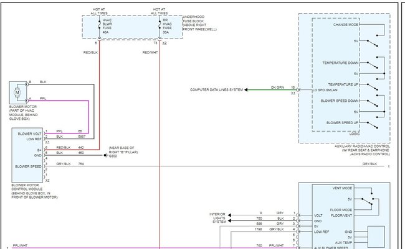Click the INTERIOR LIGHTS SYSTEM reference
Image resolution: width=405 pixels, height=249 pixels.
217,218
